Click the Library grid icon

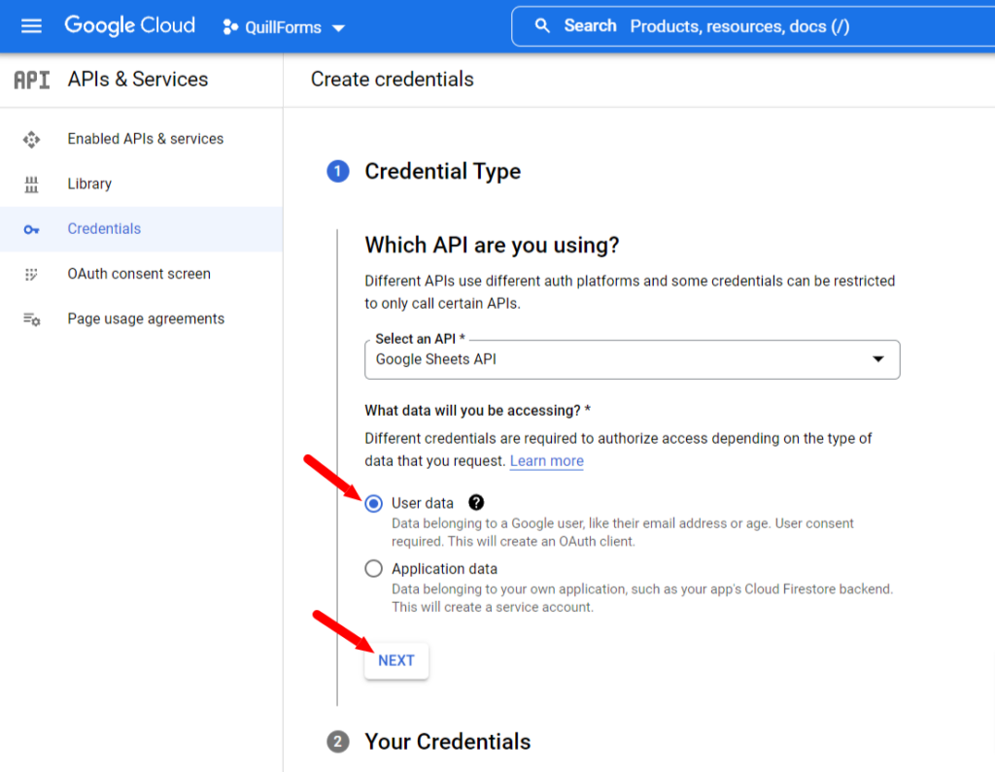coord(31,184)
